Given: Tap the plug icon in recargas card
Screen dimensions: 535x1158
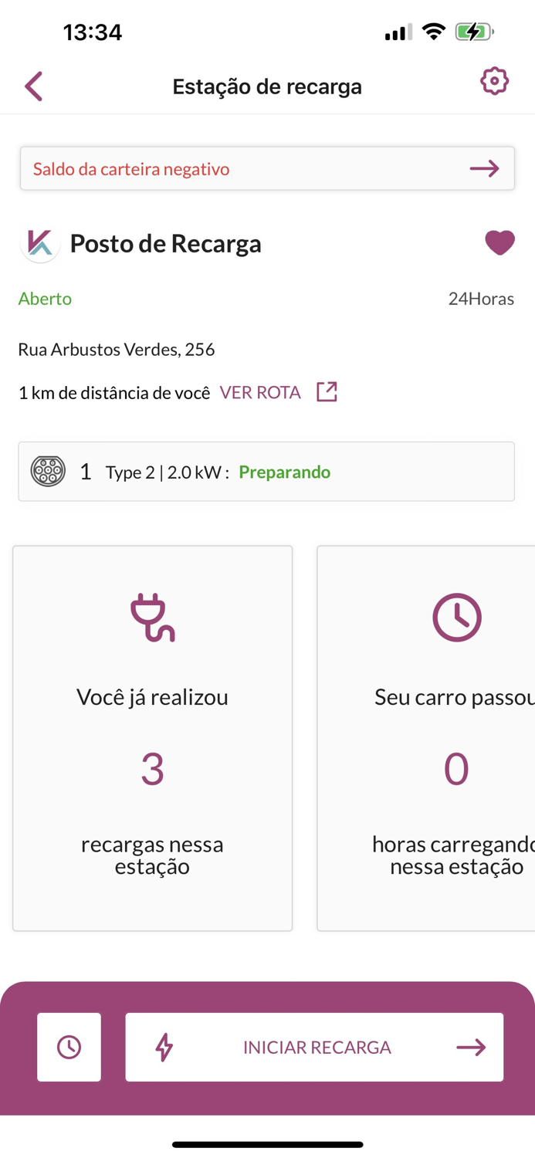Looking at the screenshot, I should click(152, 618).
